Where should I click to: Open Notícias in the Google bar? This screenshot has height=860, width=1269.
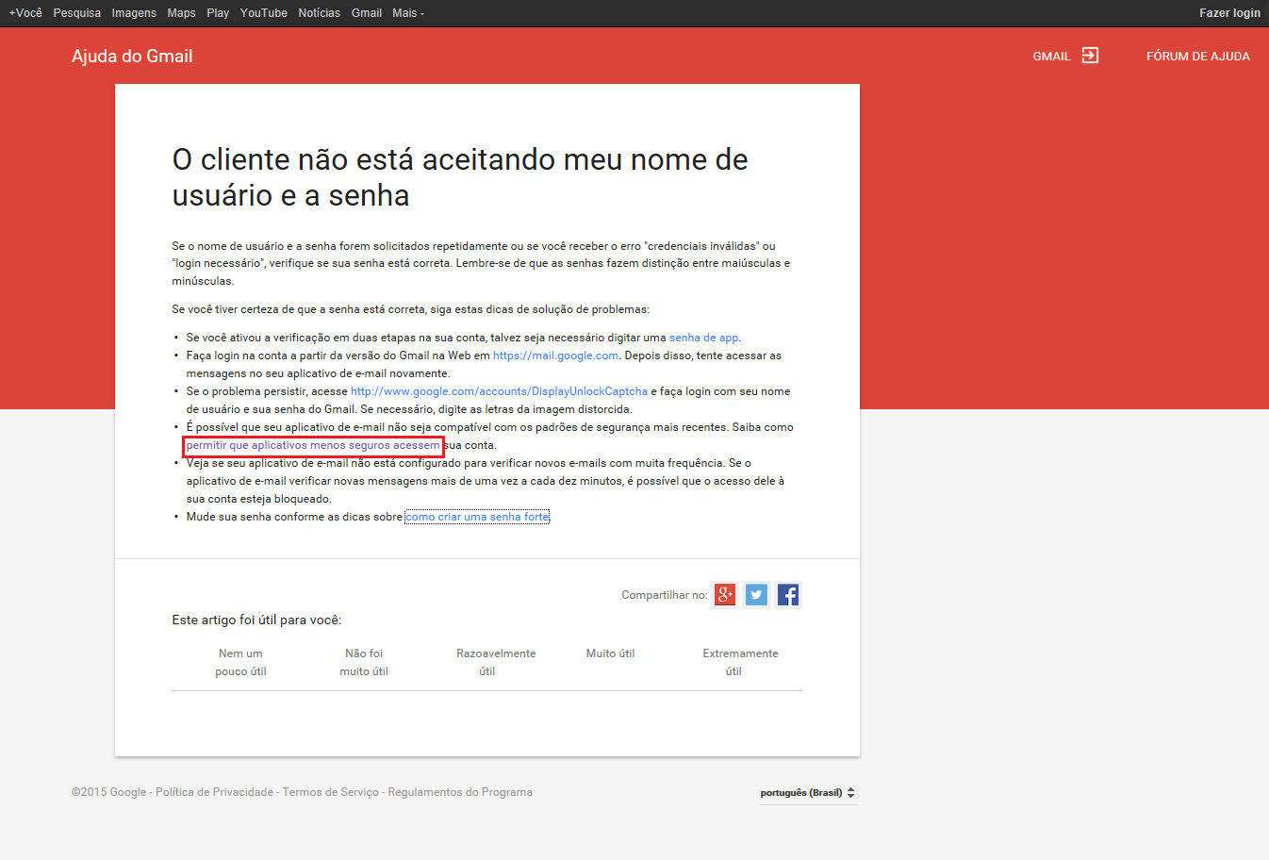coord(320,13)
